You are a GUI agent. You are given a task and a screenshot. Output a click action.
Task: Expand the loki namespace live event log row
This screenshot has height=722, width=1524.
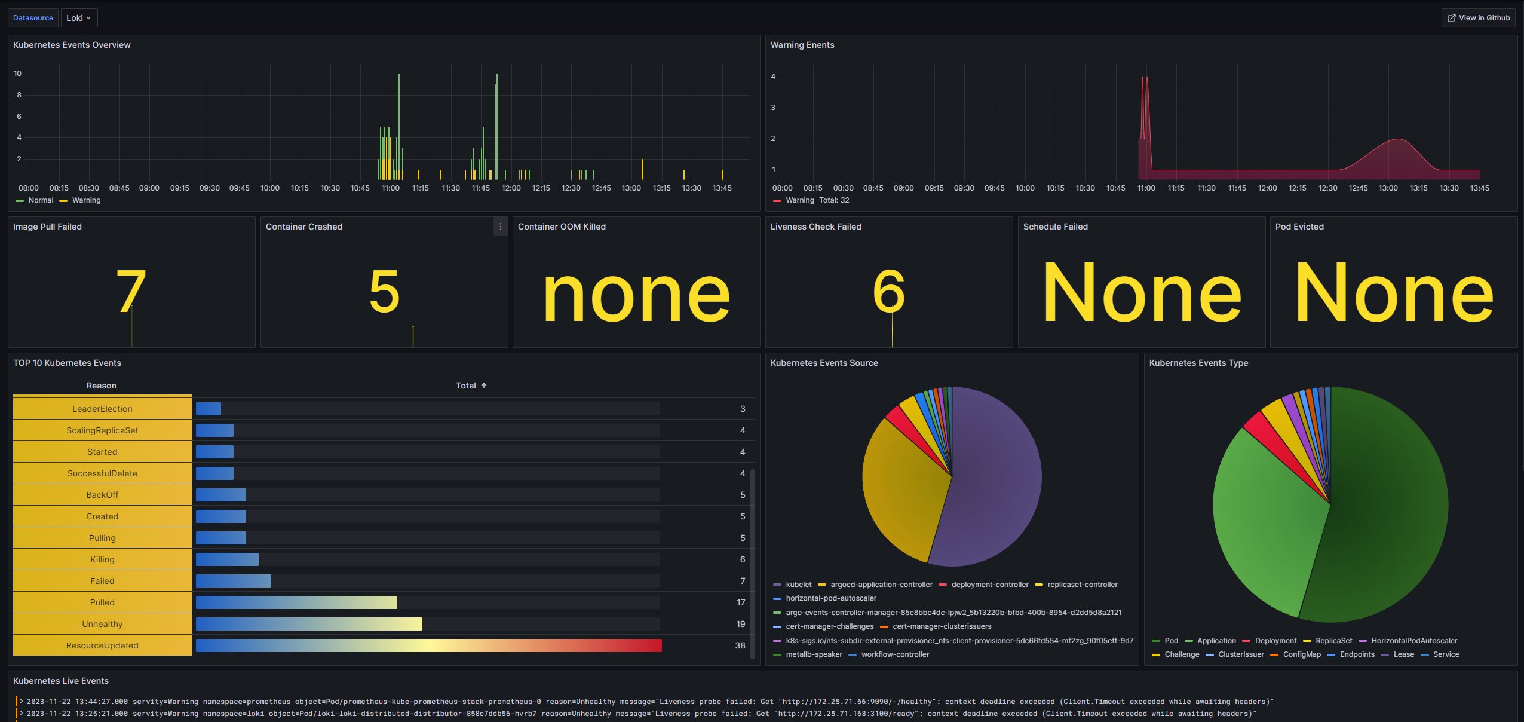tap(22, 714)
